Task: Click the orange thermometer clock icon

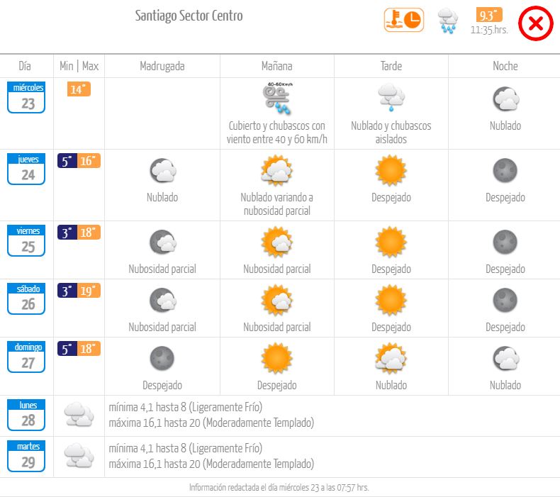Action: tap(403, 20)
